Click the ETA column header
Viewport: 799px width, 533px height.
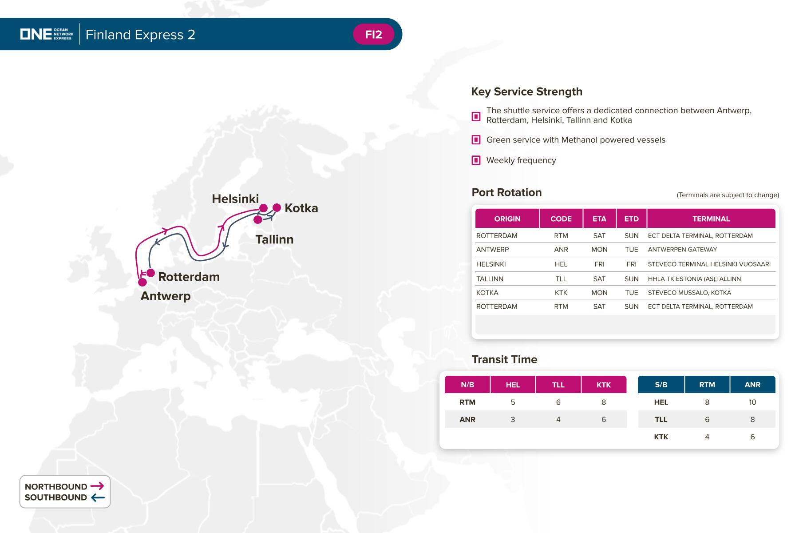coord(599,219)
